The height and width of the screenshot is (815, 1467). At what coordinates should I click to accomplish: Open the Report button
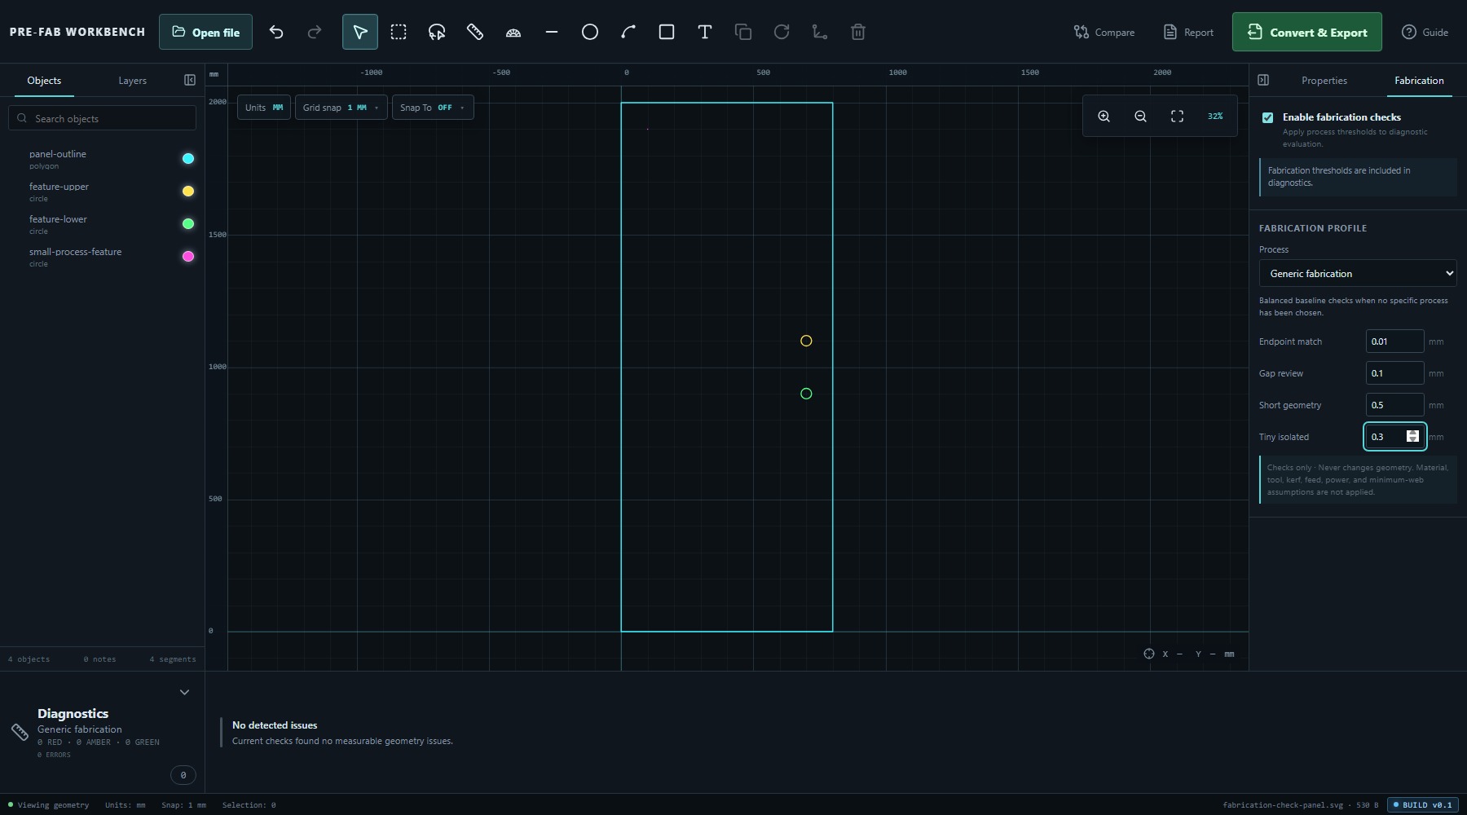point(1188,32)
